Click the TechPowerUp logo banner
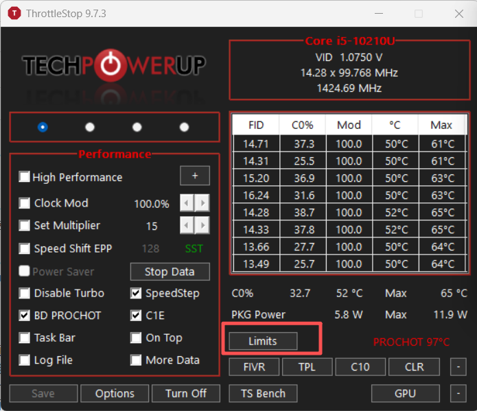The image size is (477, 411). 114,65
